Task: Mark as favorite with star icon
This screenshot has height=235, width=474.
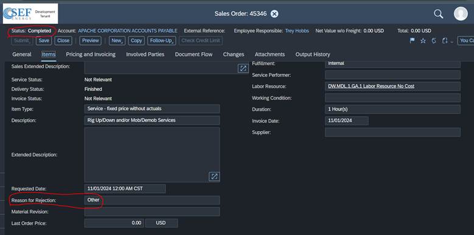Action: pyautogui.click(x=423, y=41)
